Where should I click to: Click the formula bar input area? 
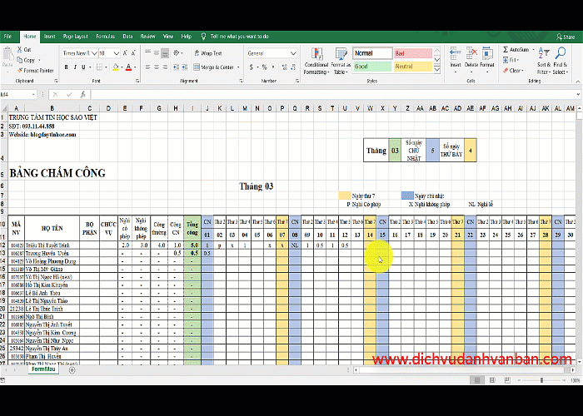click(x=333, y=95)
